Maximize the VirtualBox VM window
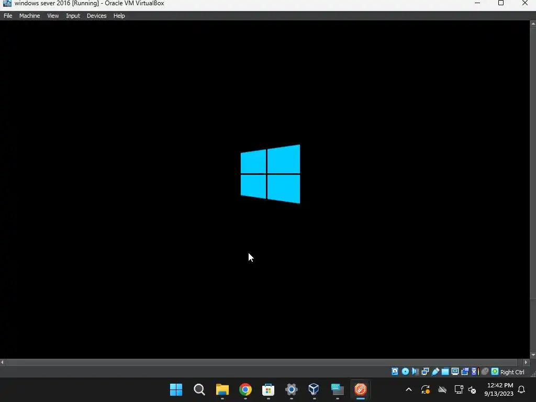This screenshot has height=402, width=536. click(501, 3)
